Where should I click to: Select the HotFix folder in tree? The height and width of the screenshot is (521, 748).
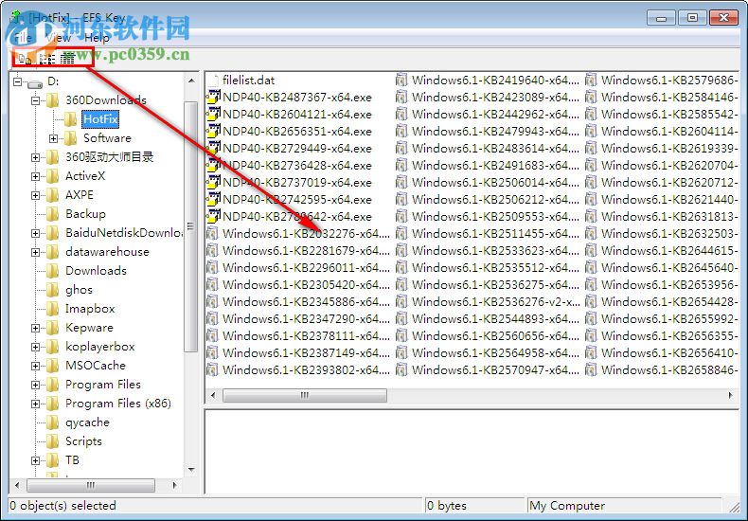click(x=100, y=118)
